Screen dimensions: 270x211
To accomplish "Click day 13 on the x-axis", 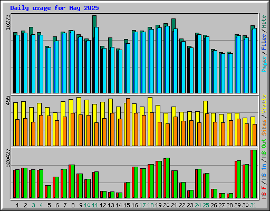I will [111, 205].
